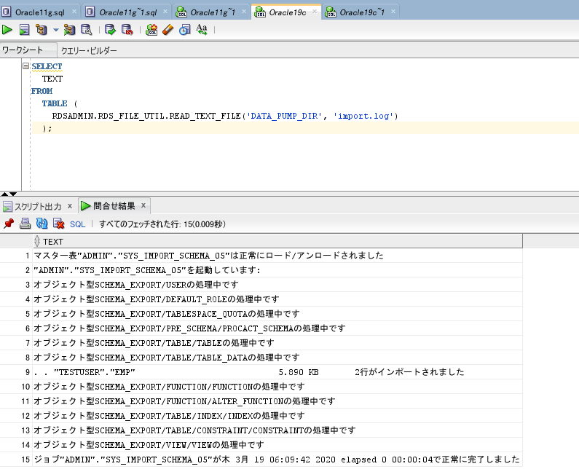Click the delete row icon in results

coord(59,224)
